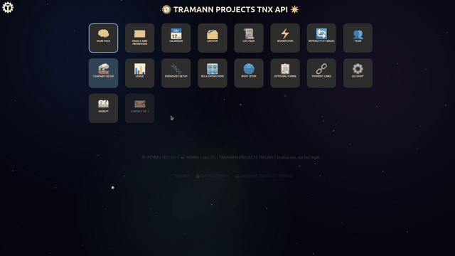This screenshot has height=256, width=455.
Task: Open the Calendar tile
Action: pyautogui.click(x=176, y=38)
